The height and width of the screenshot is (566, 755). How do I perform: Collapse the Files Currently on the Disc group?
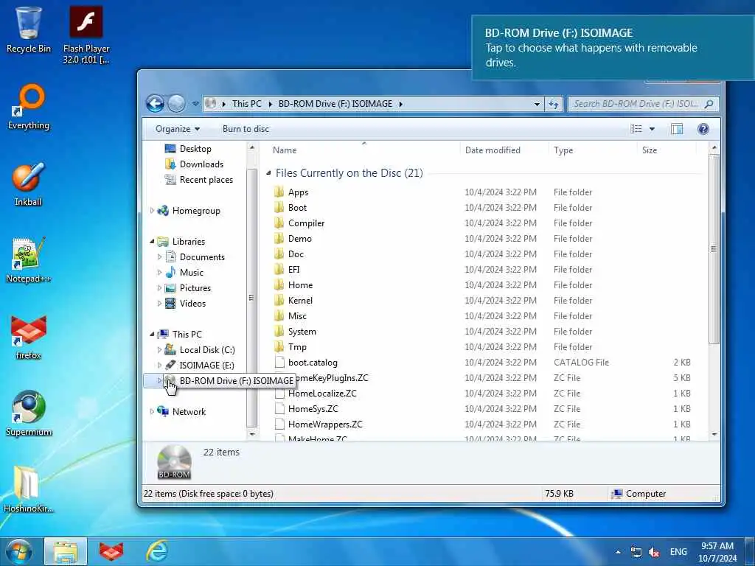coord(268,173)
